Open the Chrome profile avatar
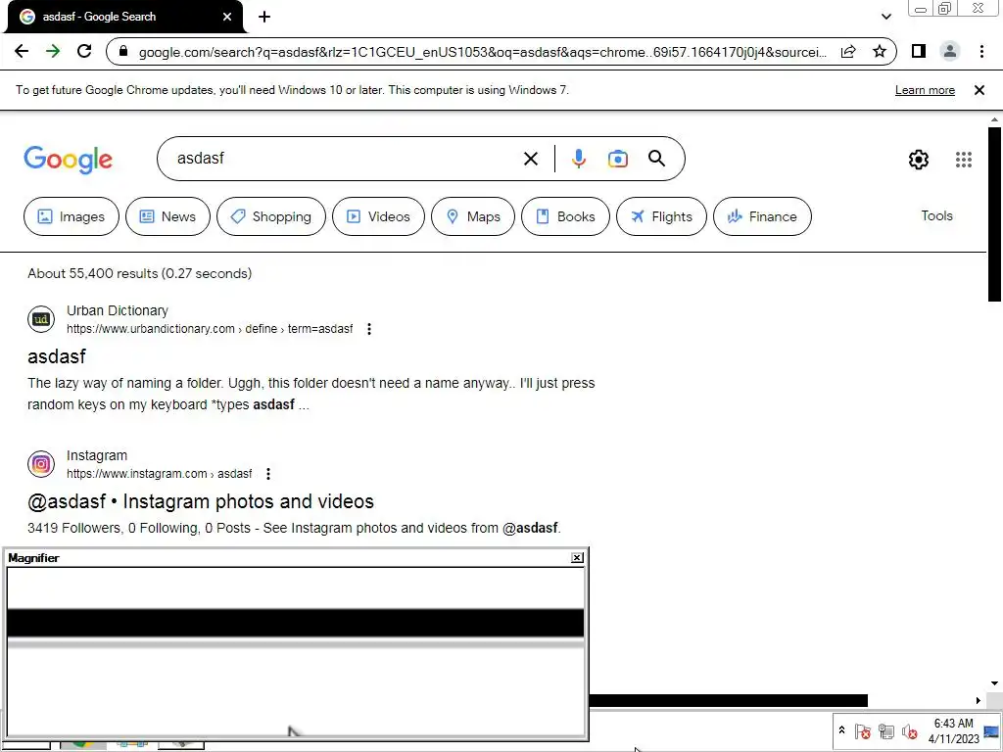 [950, 51]
